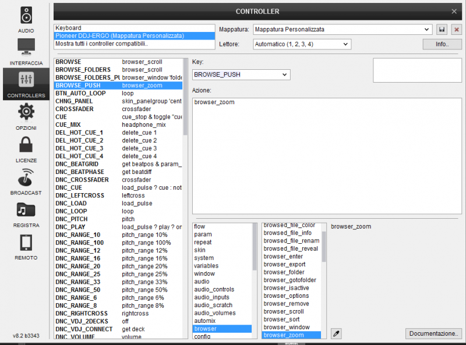Open the Licenze lock section
The width and height of the screenshot is (466, 345).
tap(26, 148)
